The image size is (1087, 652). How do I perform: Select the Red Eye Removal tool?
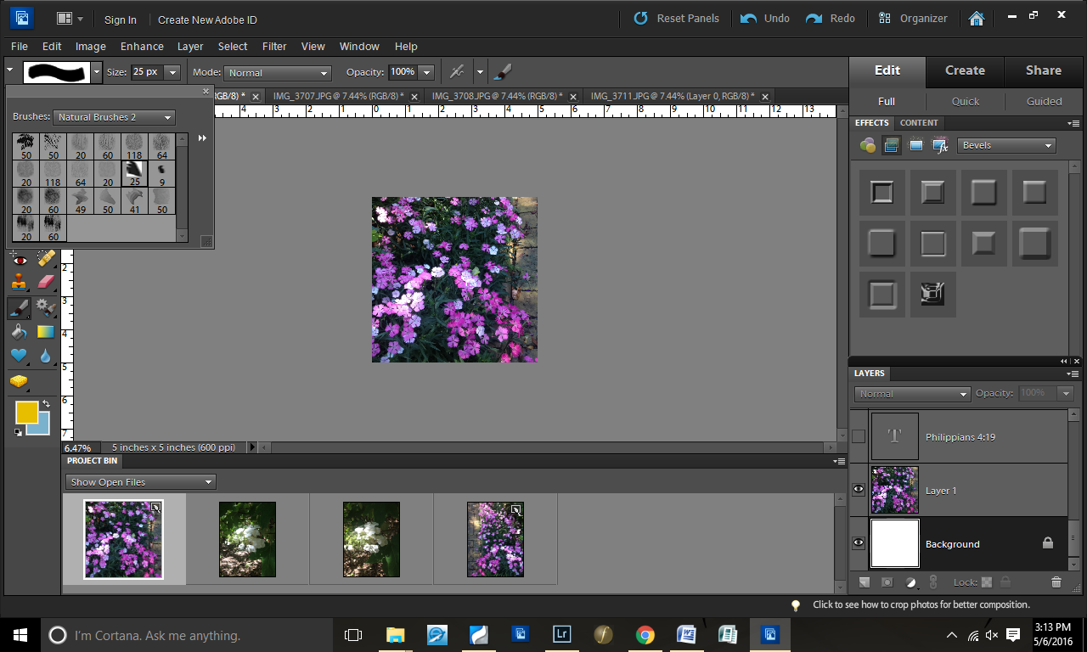click(x=19, y=260)
